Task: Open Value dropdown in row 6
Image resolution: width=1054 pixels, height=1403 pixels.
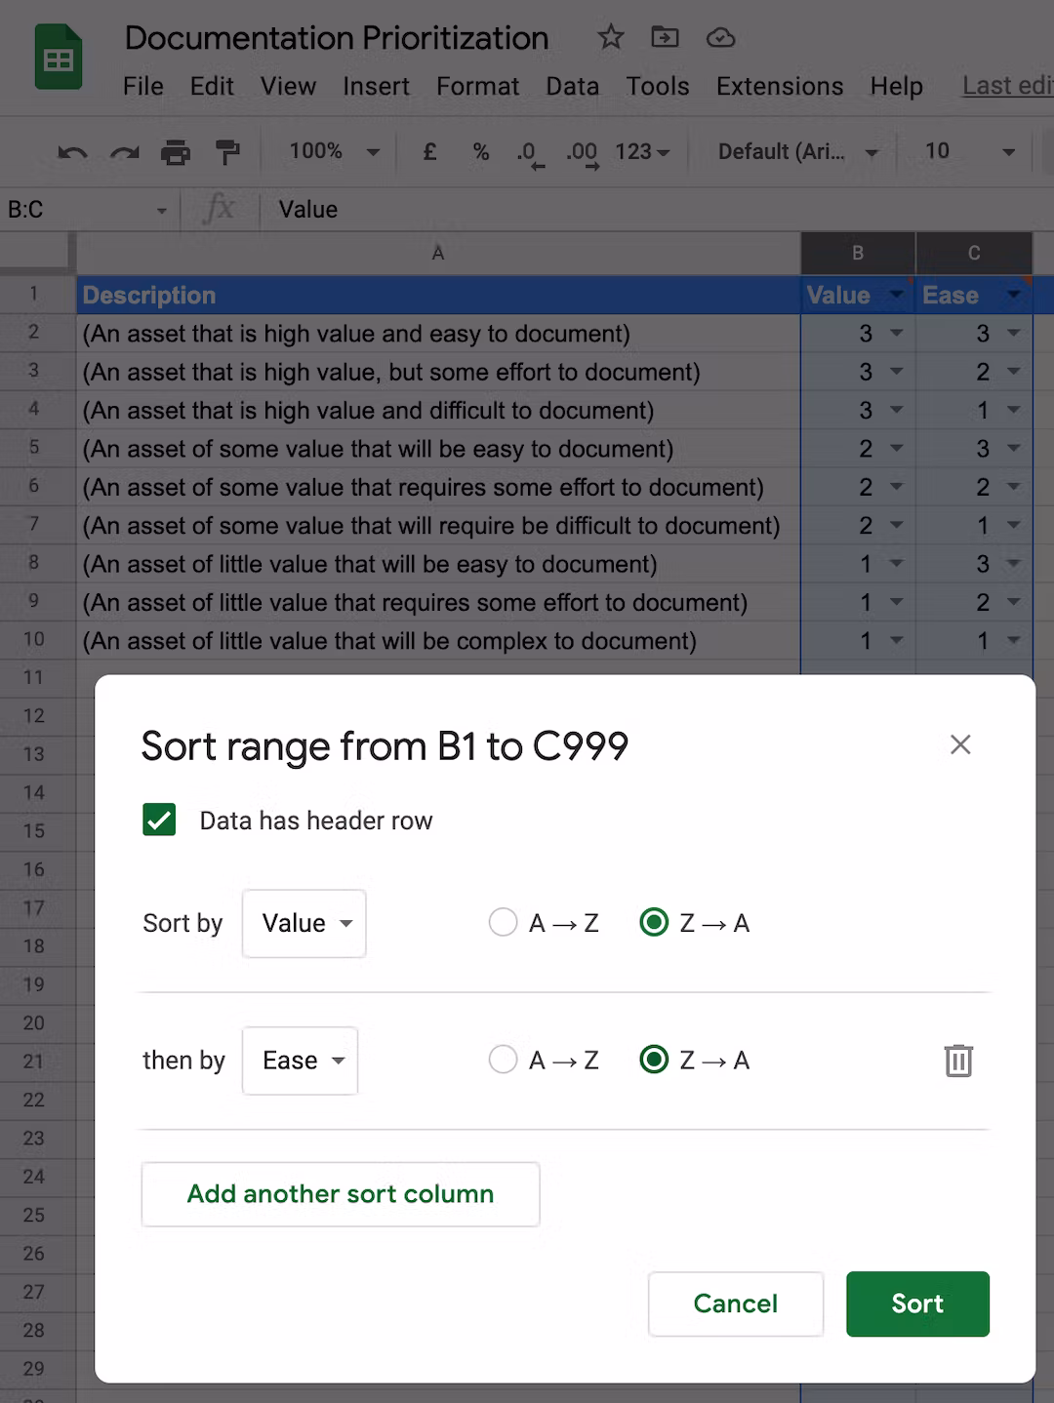Action: [x=896, y=487]
